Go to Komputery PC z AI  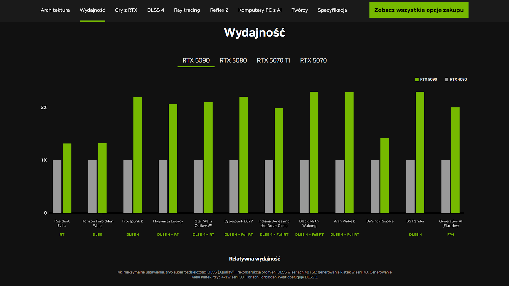click(x=260, y=10)
